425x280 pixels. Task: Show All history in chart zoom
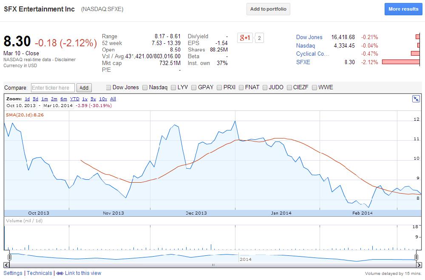(x=113, y=99)
